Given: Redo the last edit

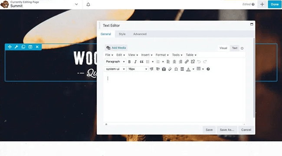Looking at the screenshot, I should pos(205,62).
